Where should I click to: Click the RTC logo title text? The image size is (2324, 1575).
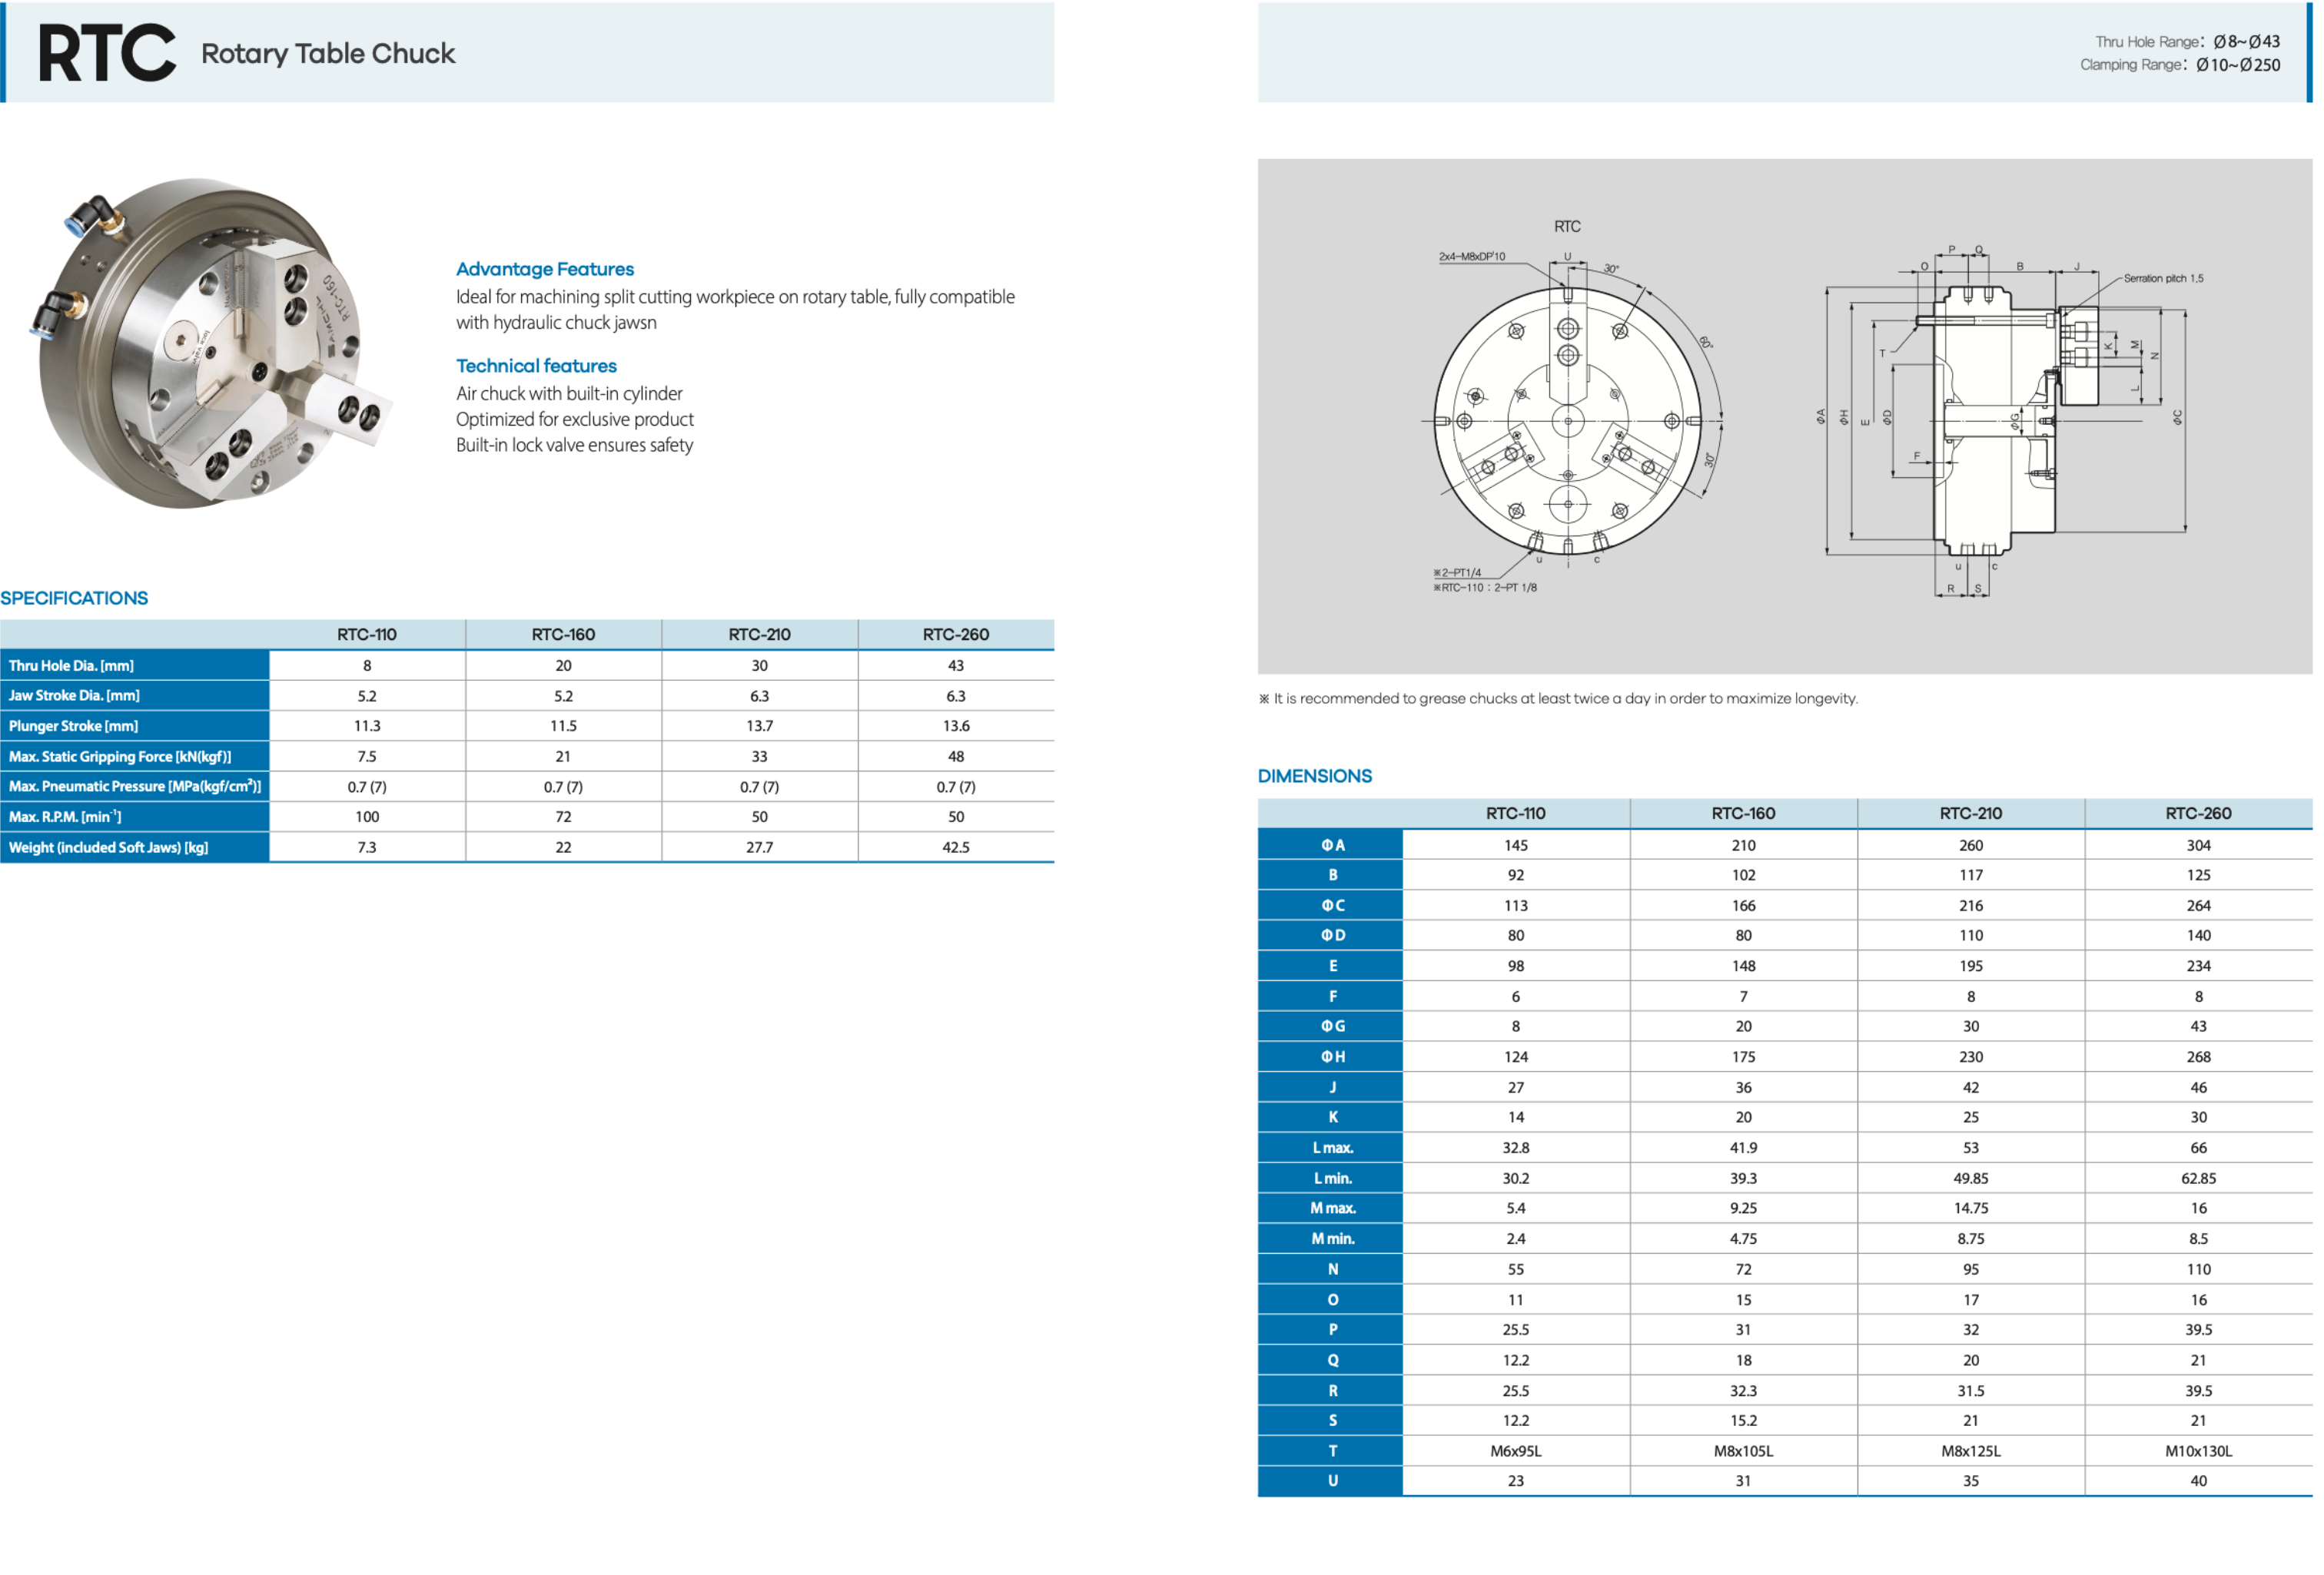point(107,54)
